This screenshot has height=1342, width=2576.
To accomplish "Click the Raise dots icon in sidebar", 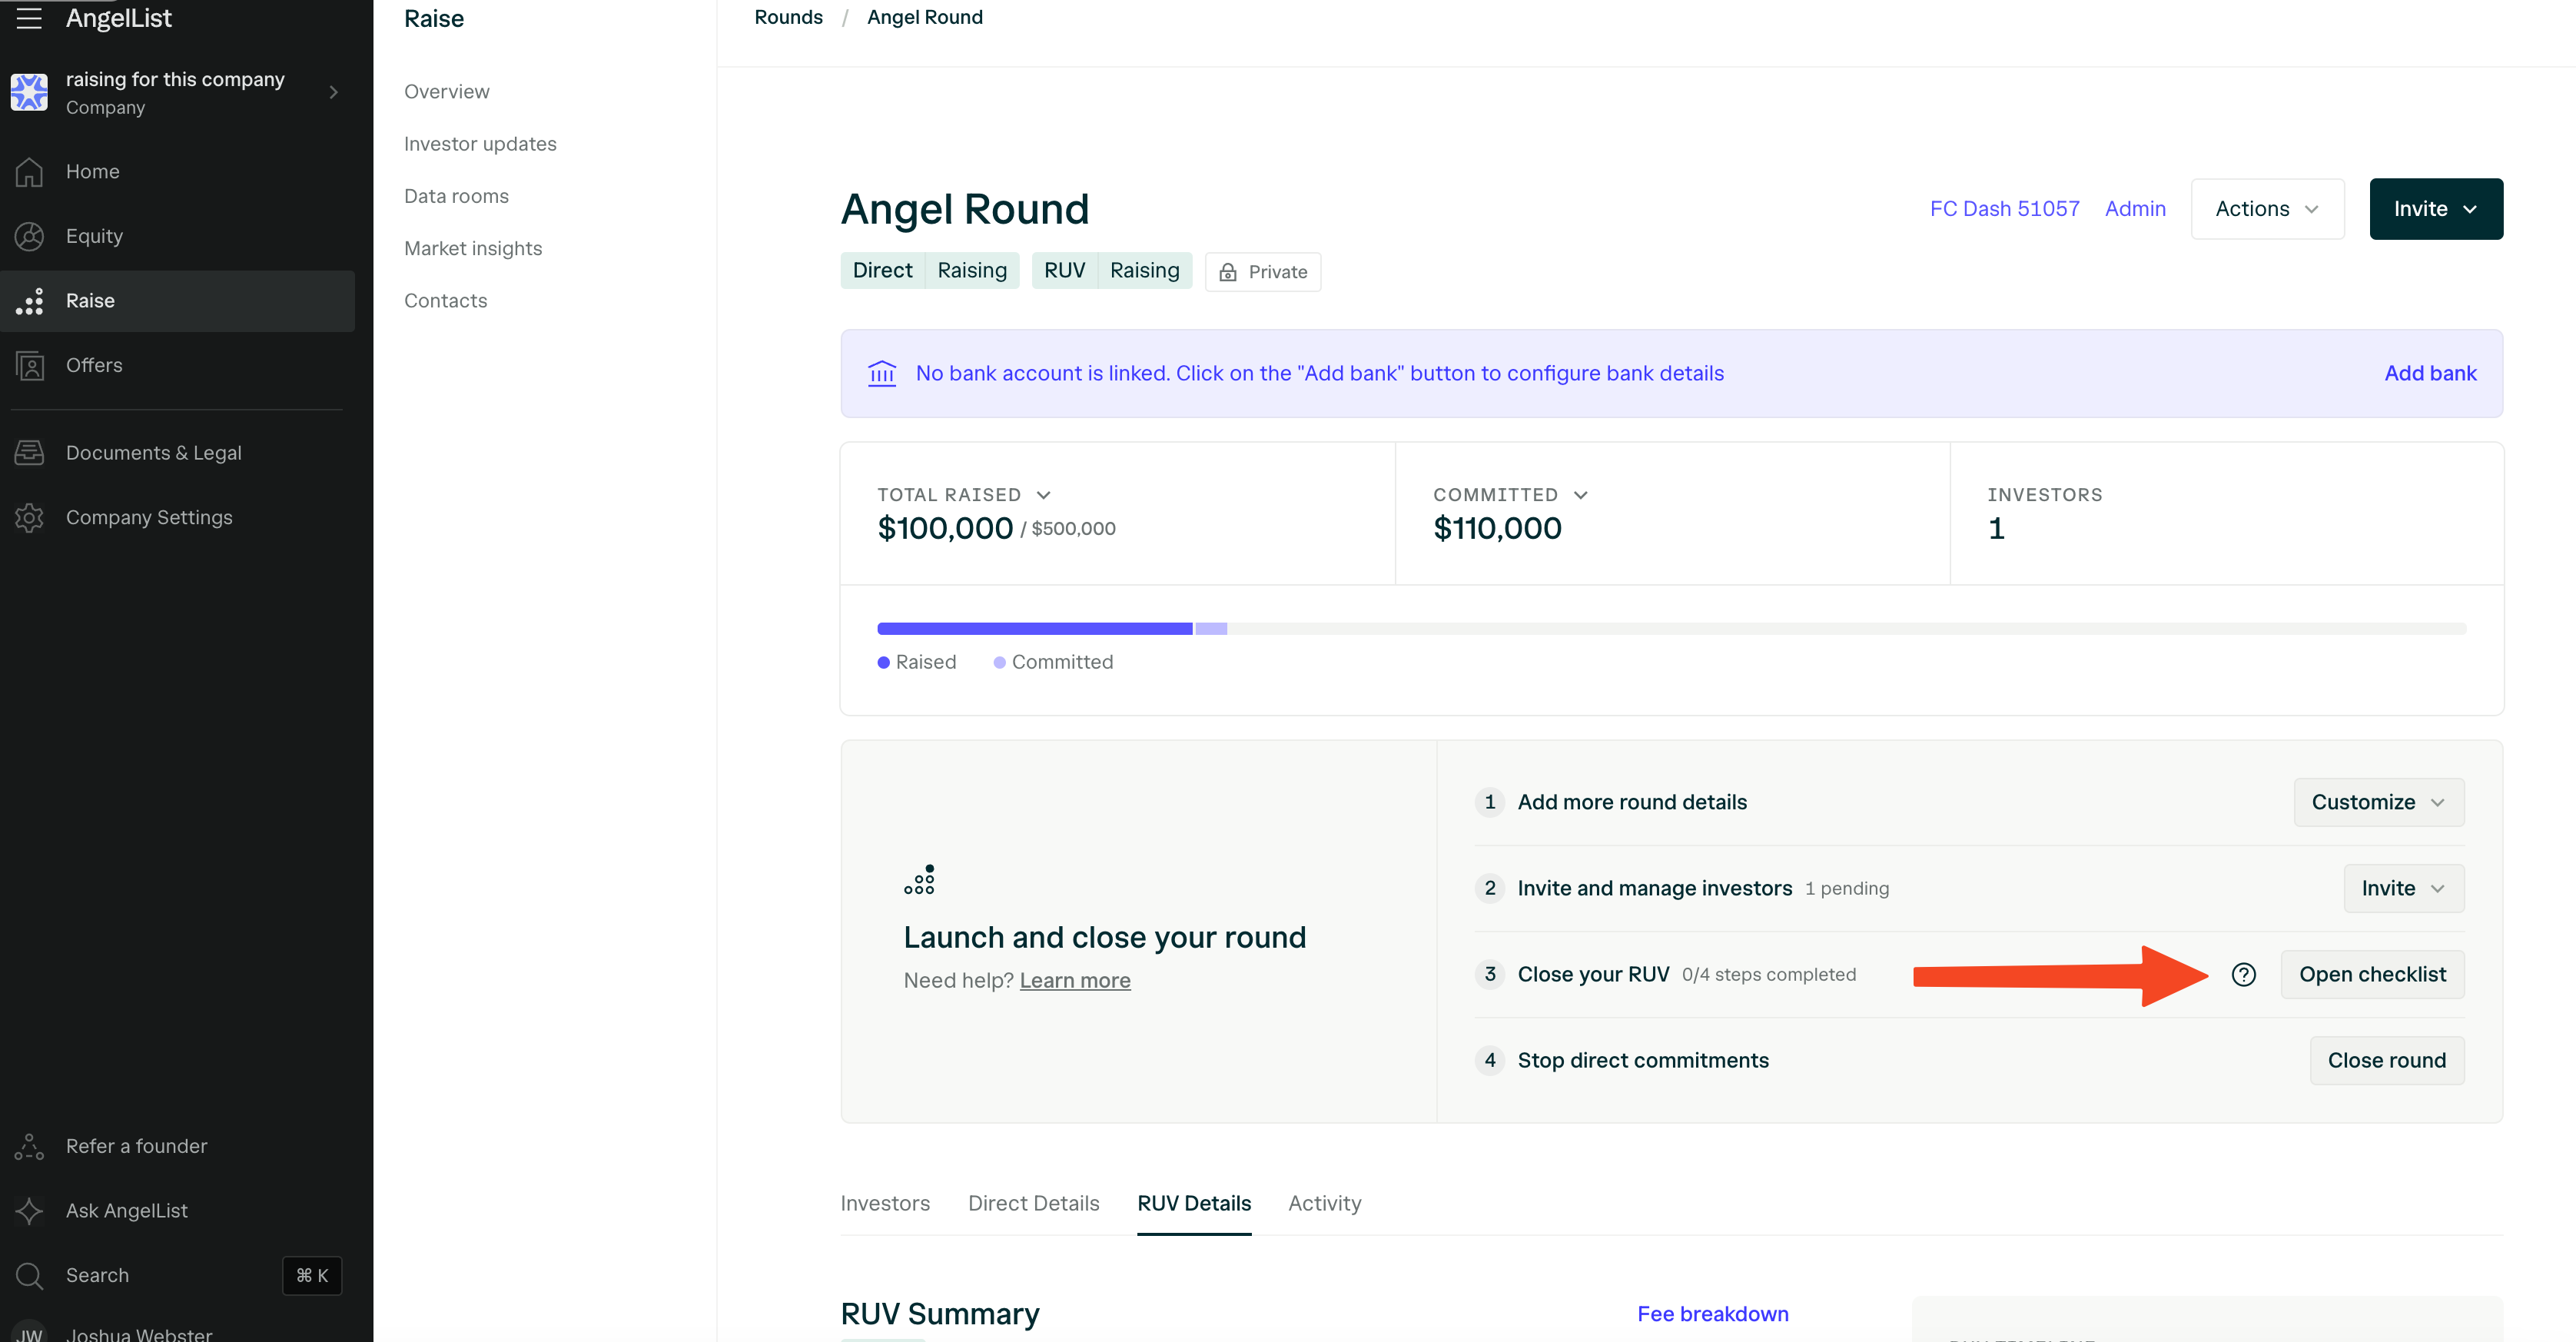I will [29, 301].
